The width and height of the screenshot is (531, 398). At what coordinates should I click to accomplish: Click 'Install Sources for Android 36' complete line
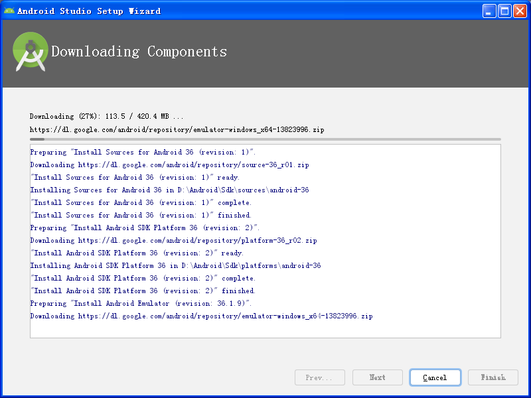click(x=141, y=203)
